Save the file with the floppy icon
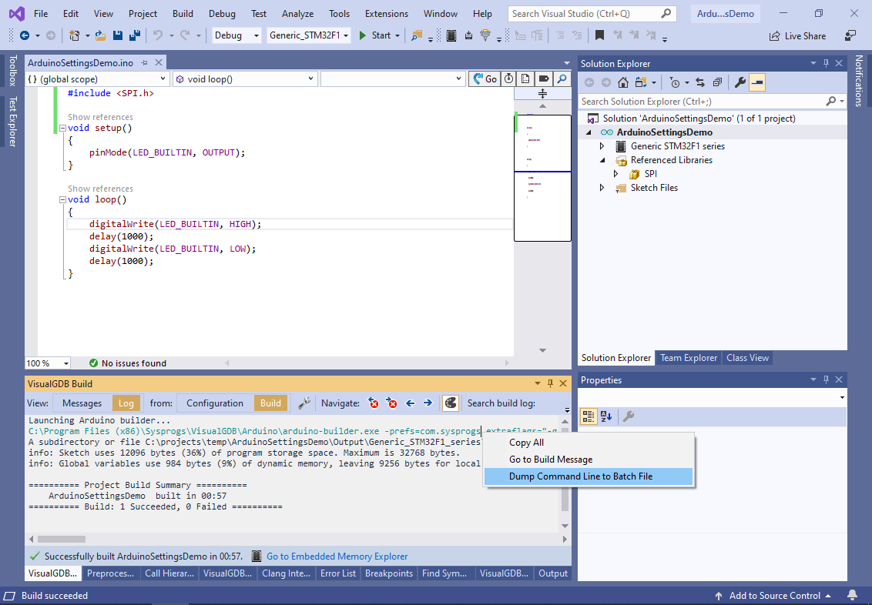Screen dimensions: 872x605 [117, 35]
